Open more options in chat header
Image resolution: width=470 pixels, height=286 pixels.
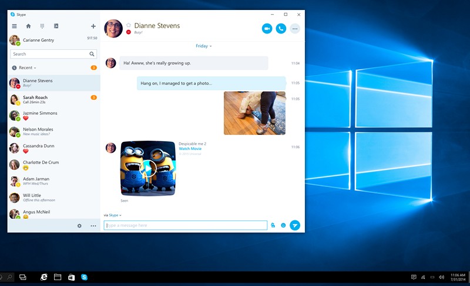click(295, 29)
